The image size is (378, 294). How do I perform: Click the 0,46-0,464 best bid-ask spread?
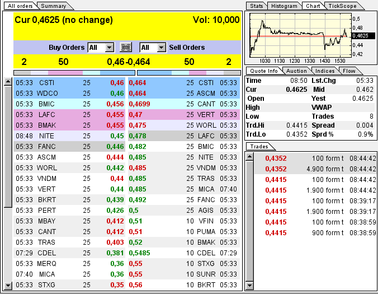click(x=129, y=62)
